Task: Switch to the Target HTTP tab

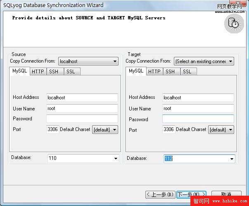Action: (x=154, y=71)
